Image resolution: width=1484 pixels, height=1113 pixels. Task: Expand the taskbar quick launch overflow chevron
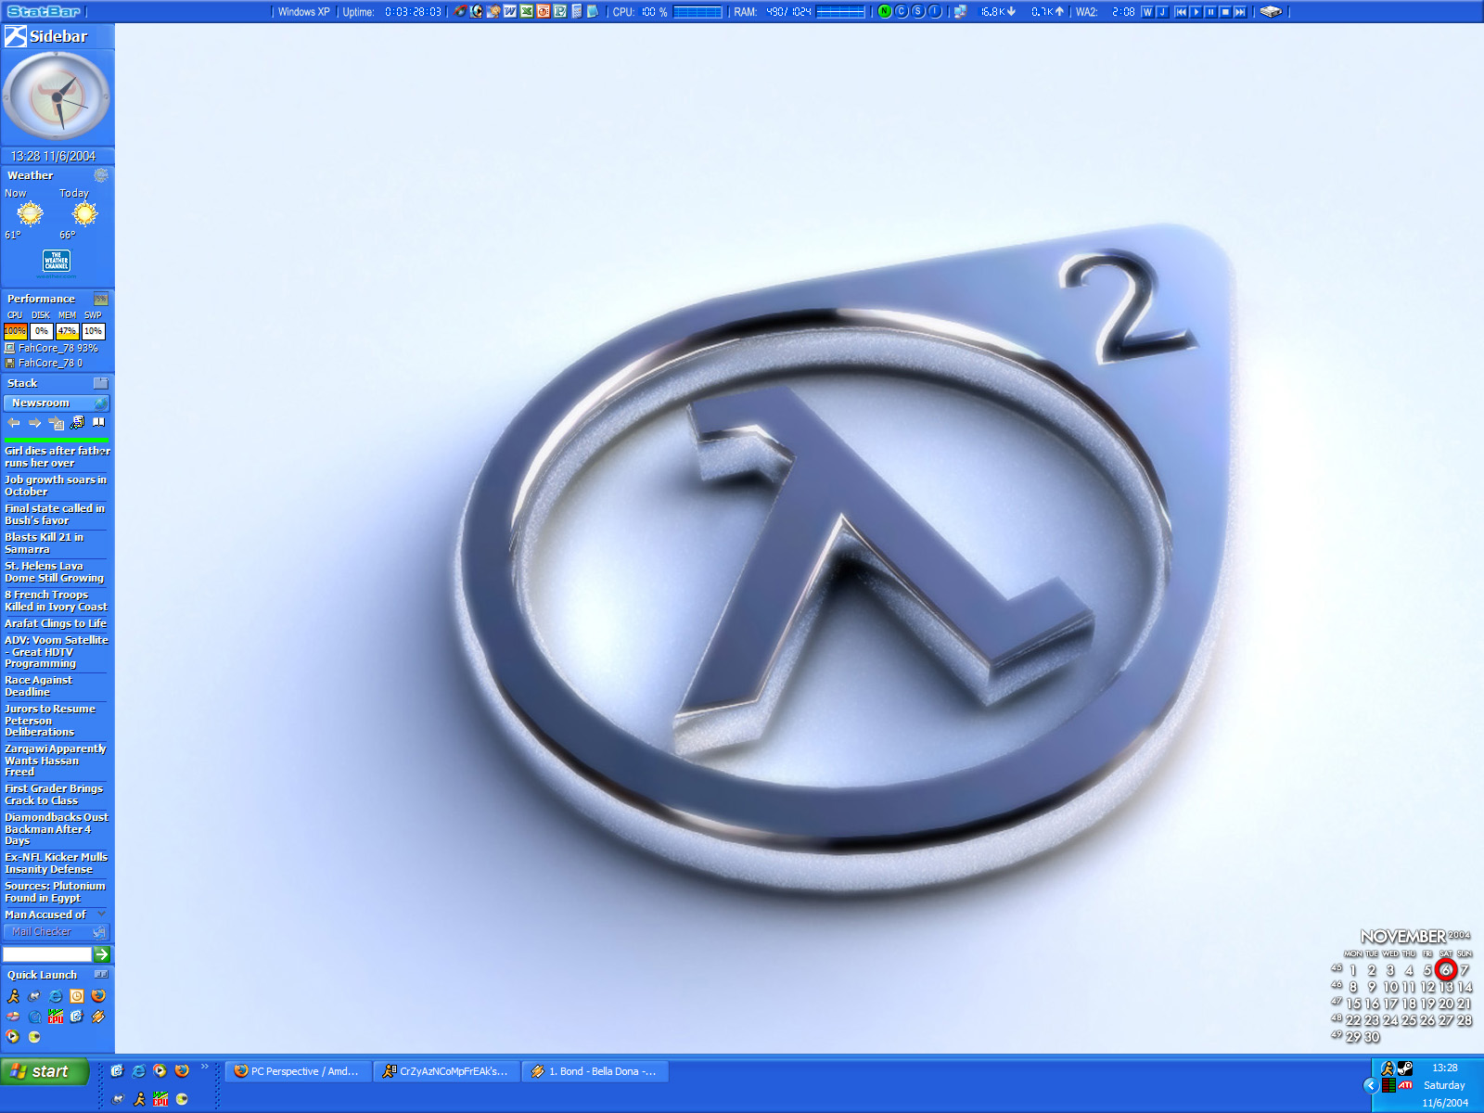205,1067
